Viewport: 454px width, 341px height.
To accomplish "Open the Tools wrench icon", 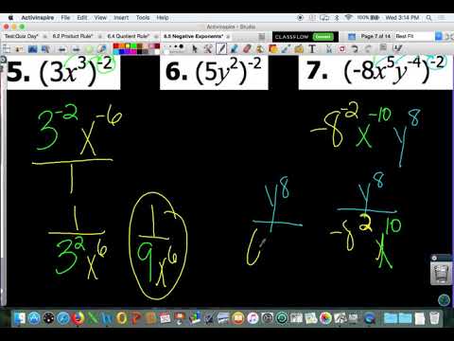I will (208, 49).
